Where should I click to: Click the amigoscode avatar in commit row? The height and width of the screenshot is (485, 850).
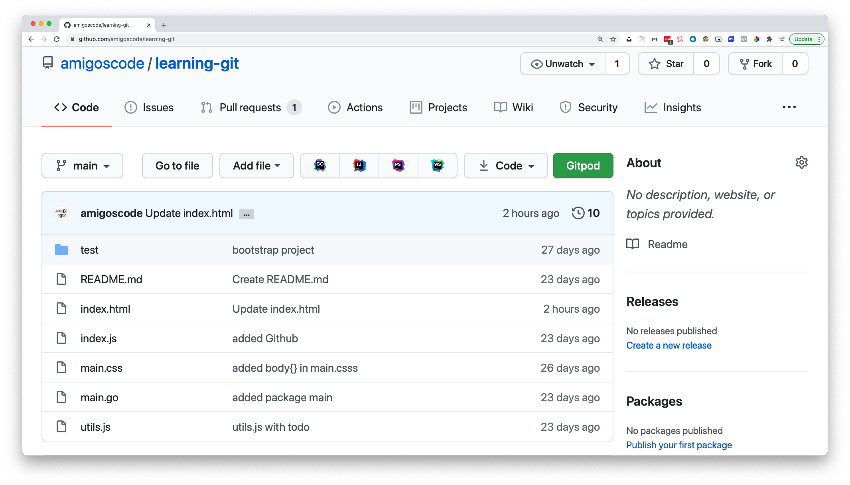61,213
